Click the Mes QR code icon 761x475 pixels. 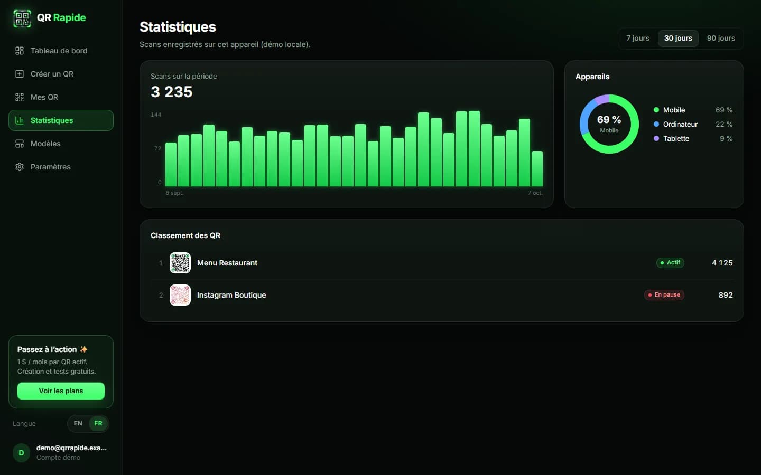20,97
